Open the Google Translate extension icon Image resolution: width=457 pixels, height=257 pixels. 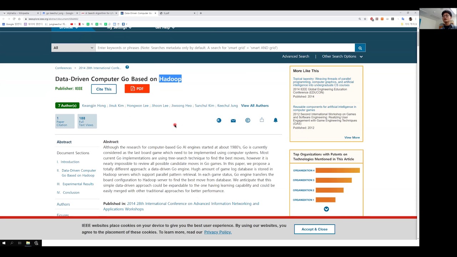click(x=403, y=19)
